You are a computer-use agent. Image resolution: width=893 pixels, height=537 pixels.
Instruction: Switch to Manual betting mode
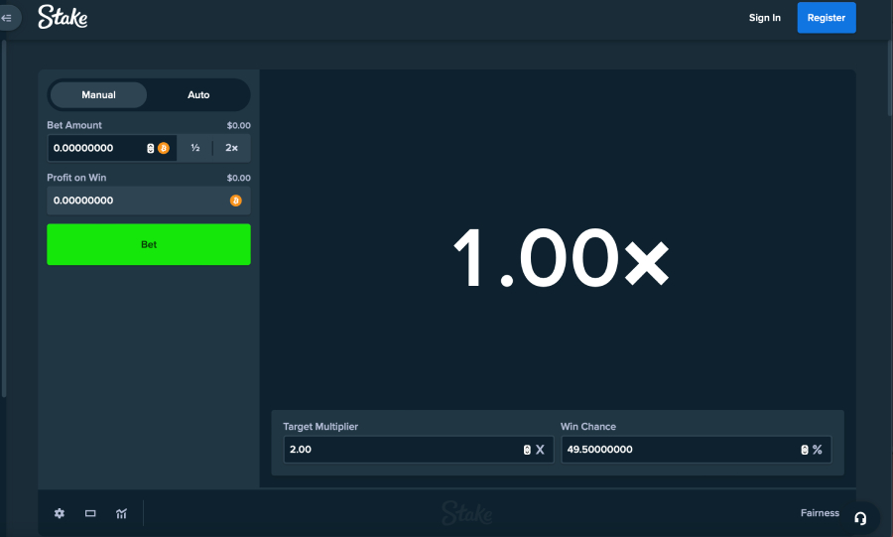click(x=98, y=95)
